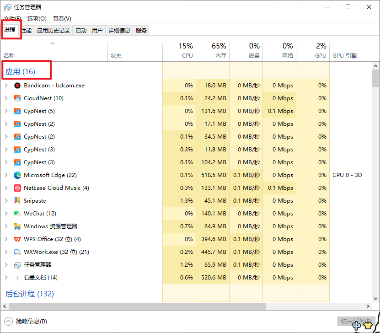The width and height of the screenshot is (380, 333).
Task: Expand the Snipaste process row
Action: pos(6,201)
